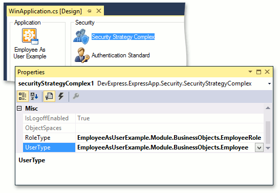280x193 pixels.
Task: Select Security Strategy Complex label
Action: (x=123, y=37)
